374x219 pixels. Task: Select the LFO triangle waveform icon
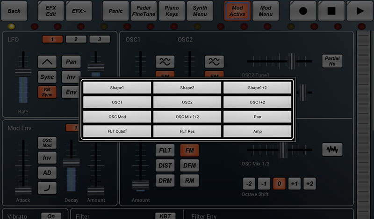pyautogui.click(x=47, y=62)
